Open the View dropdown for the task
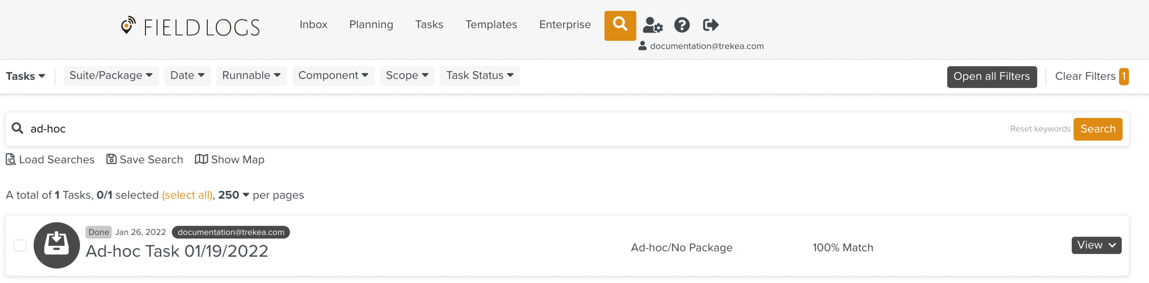1149x283 pixels. coord(1096,245)
